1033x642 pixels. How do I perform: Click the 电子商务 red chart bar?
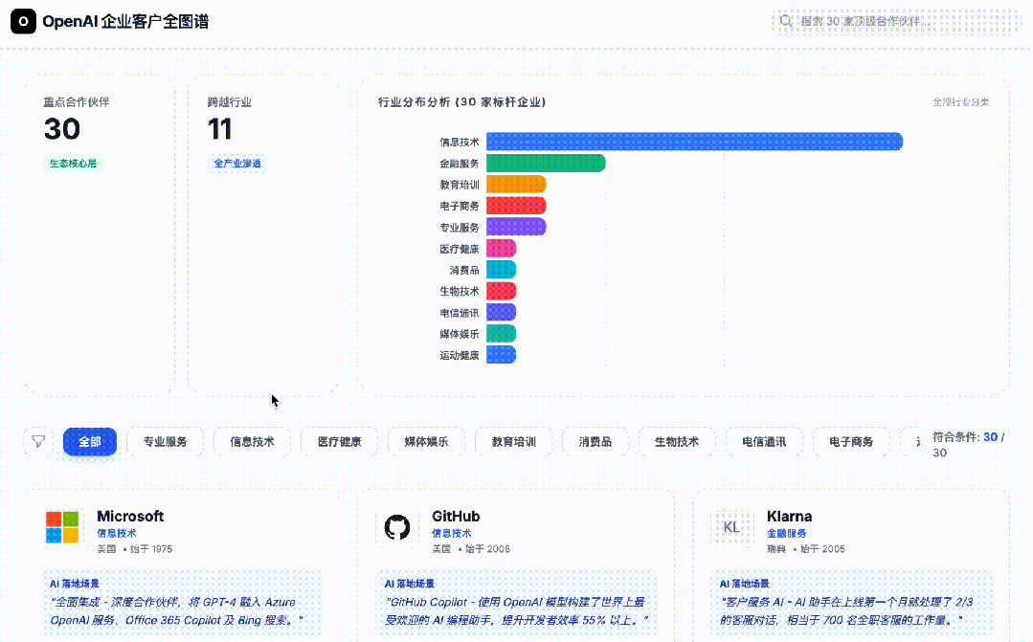coord(517,206)
